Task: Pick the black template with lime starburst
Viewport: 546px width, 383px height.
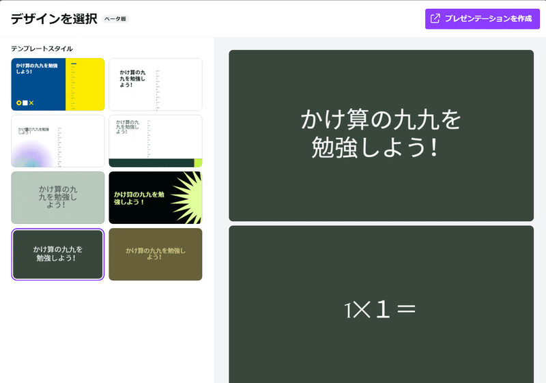Action: [x=156, y=197]
